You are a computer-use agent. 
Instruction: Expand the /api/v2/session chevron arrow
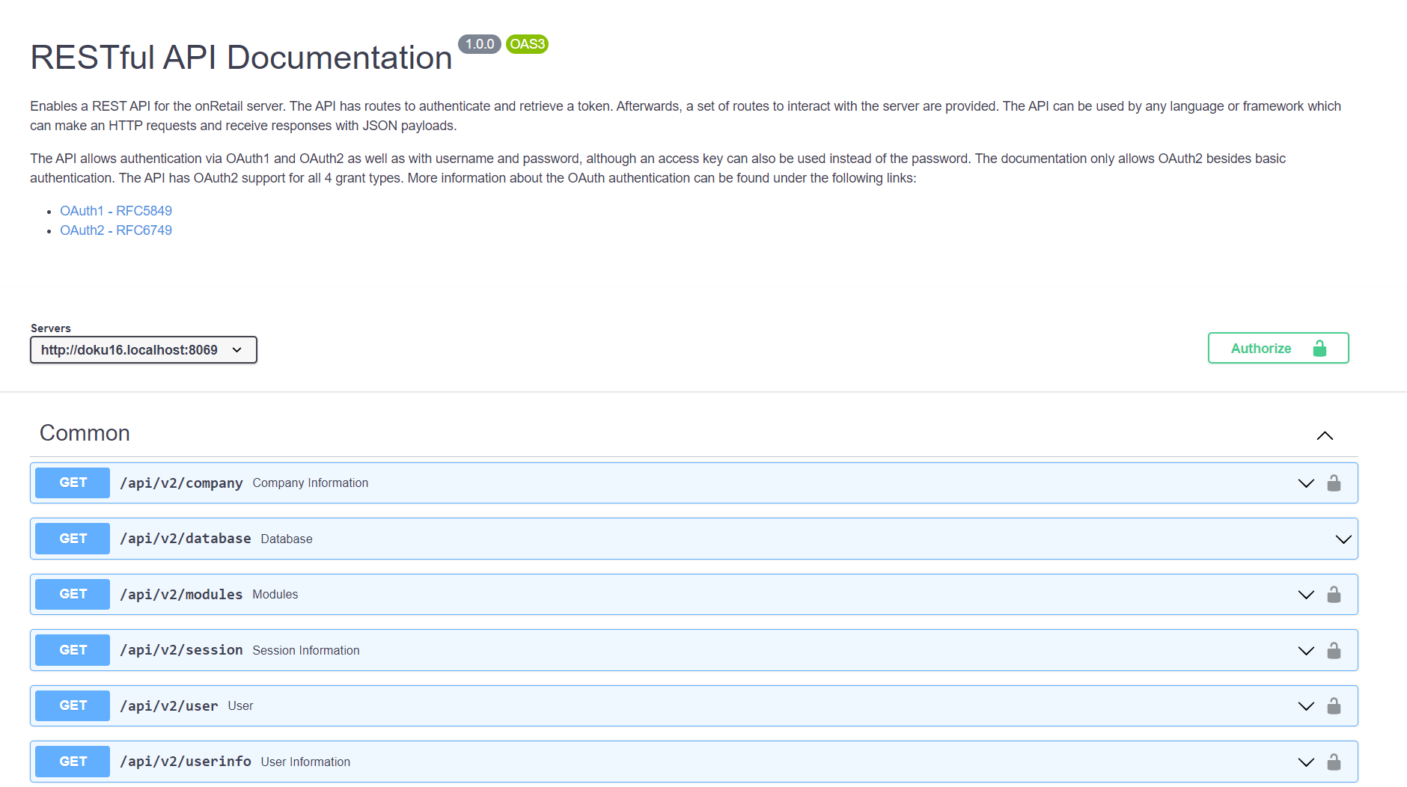(1306, 651)
